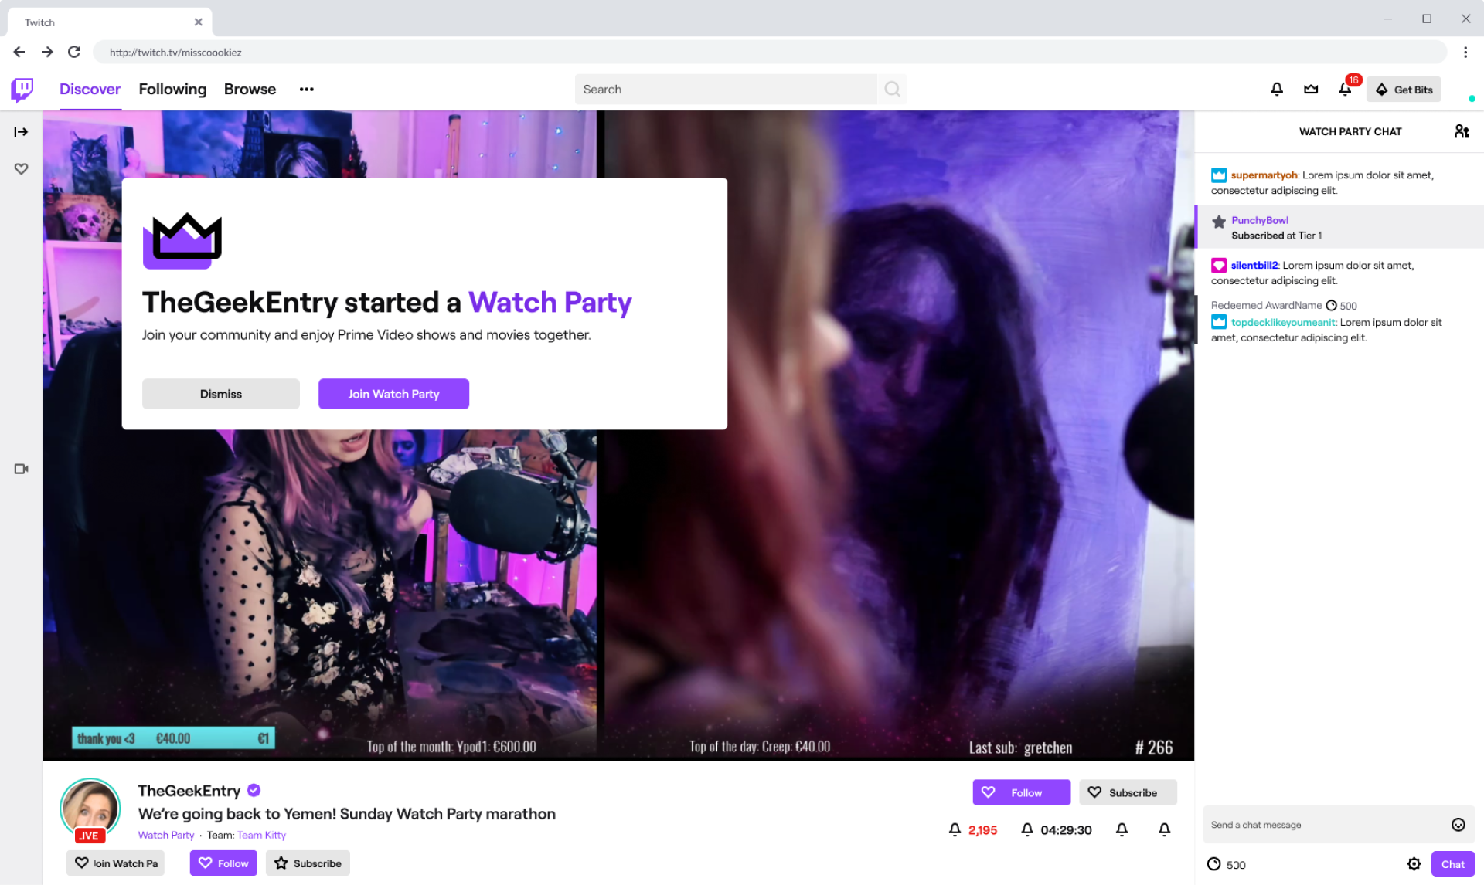The image size is (1484, 885).
Task: Open the Team Kitty team link
Action: tap(261, 835)
